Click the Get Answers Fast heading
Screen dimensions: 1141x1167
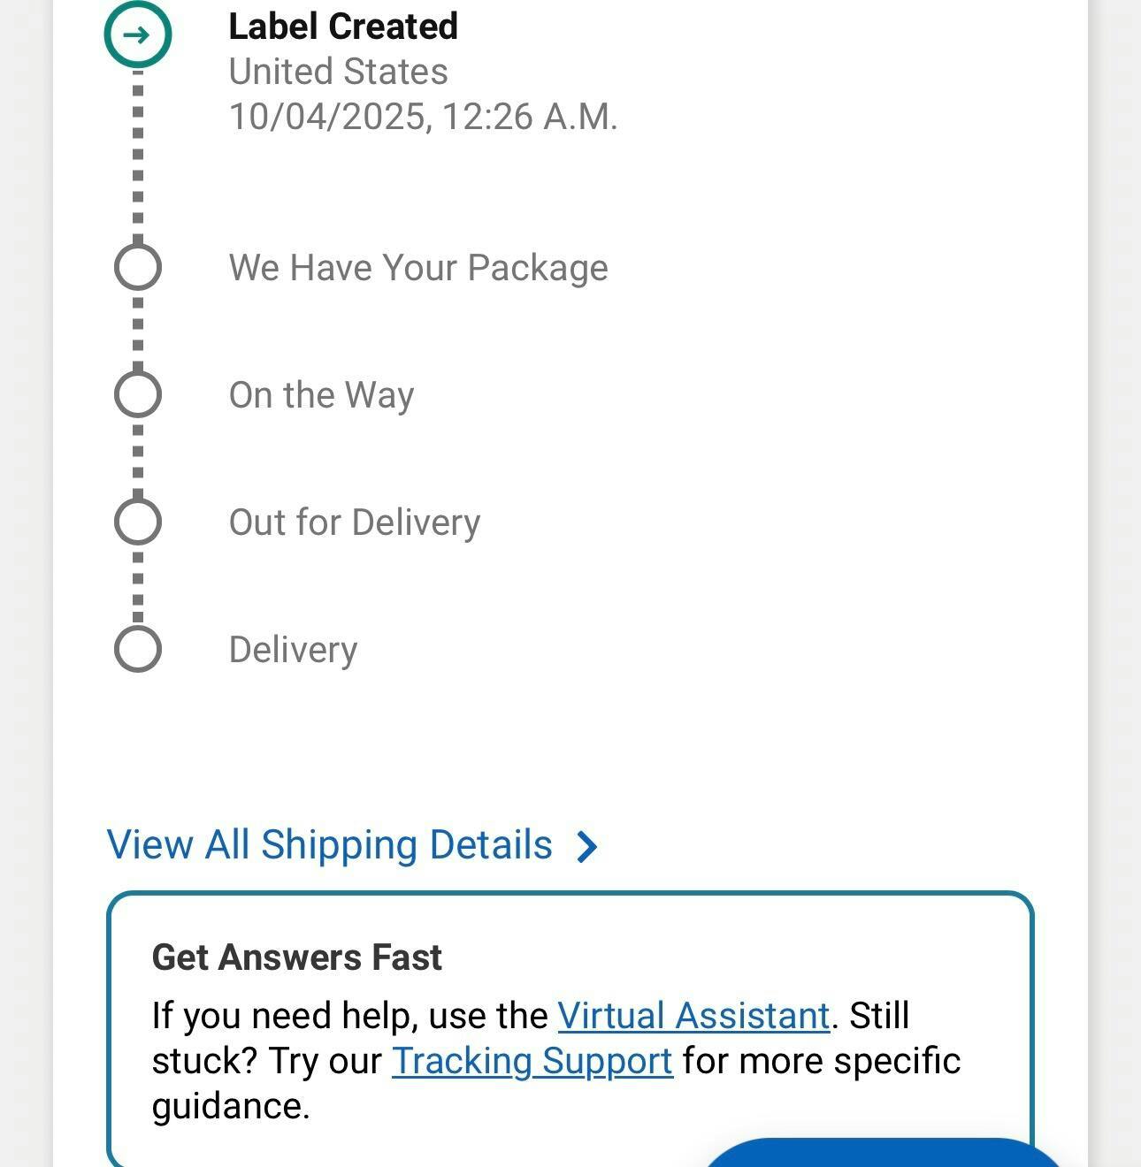coord(296,957)
